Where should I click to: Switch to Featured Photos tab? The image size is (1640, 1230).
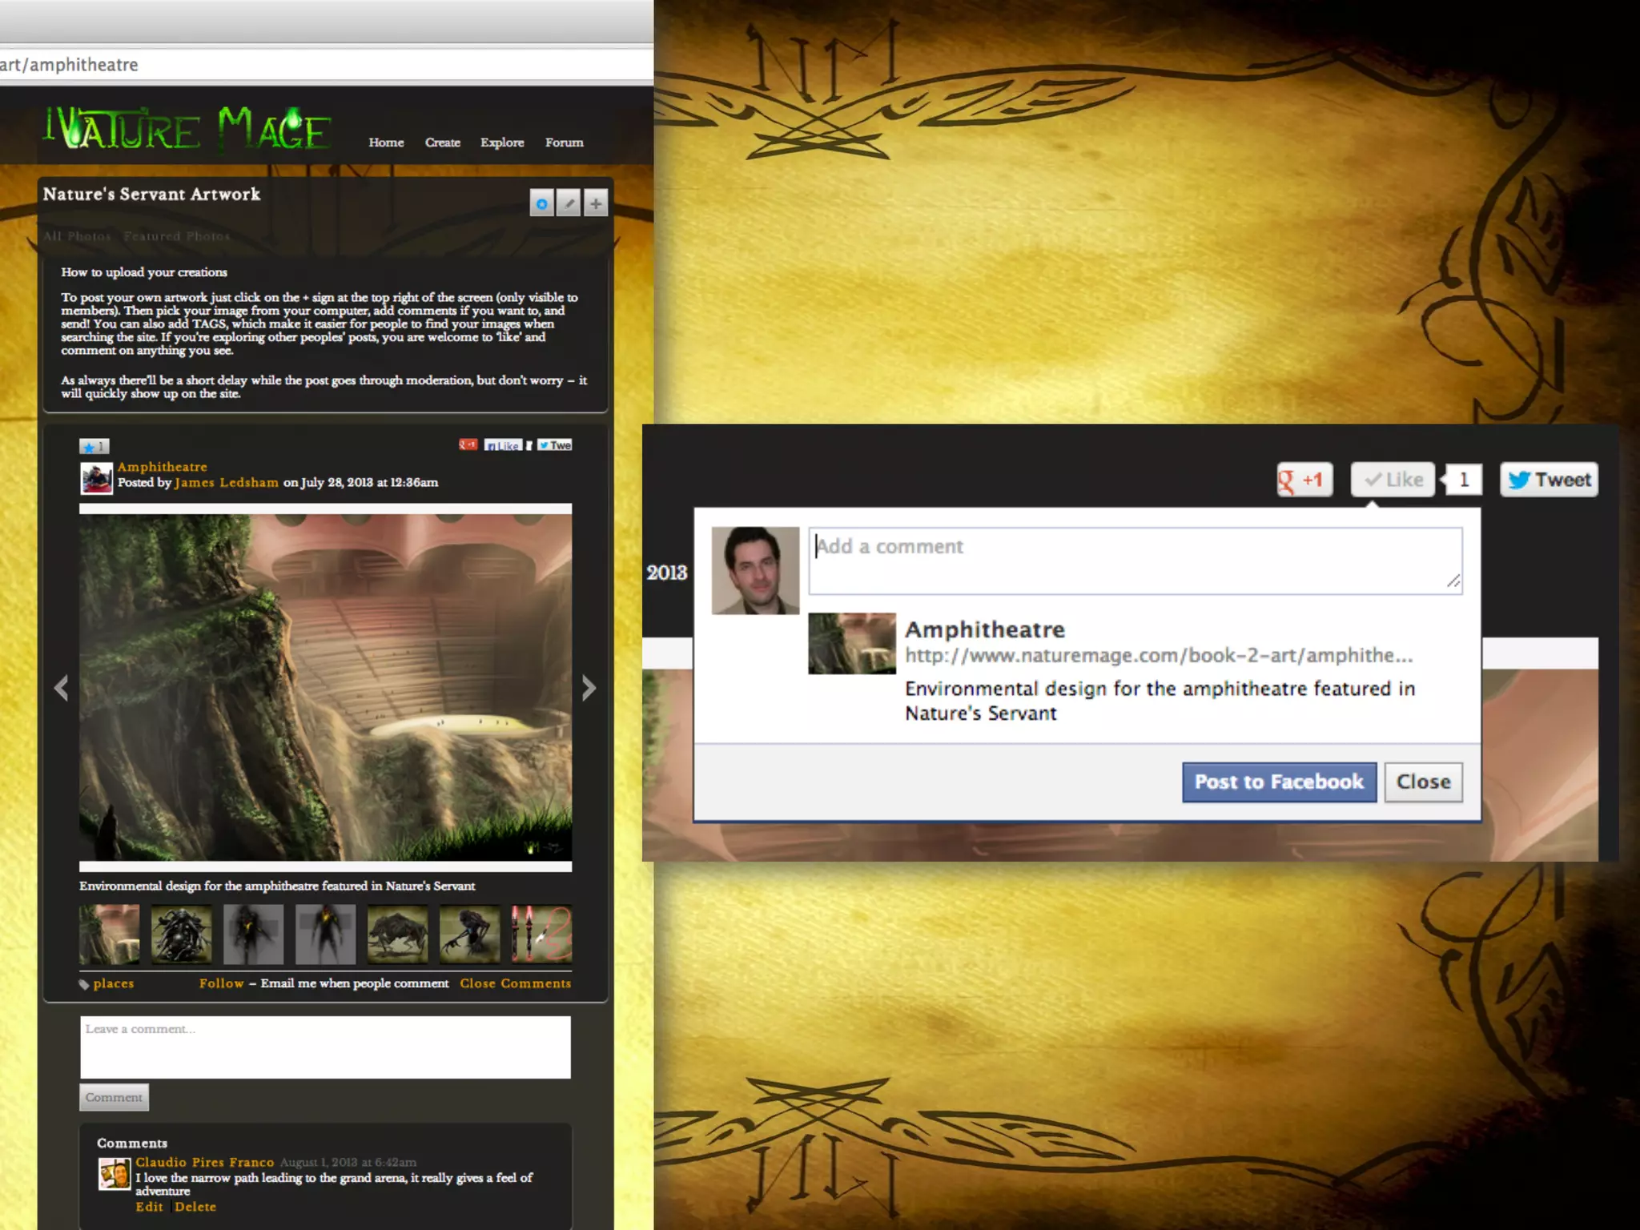pyautogui.click(x=176, y=236)
